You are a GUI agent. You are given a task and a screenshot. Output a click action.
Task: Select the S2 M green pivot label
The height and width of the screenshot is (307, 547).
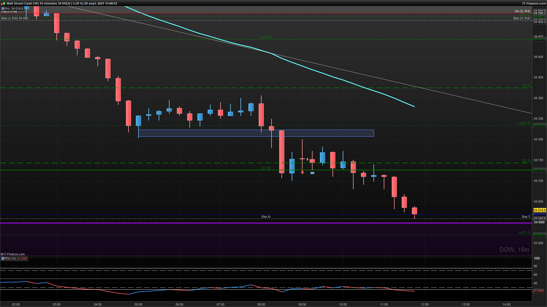[x=266, y=168]
